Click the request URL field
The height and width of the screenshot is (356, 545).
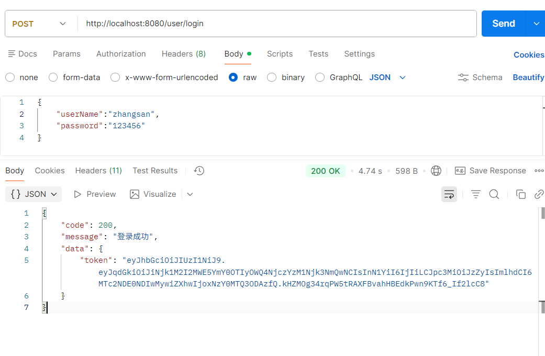pos(276,24)
